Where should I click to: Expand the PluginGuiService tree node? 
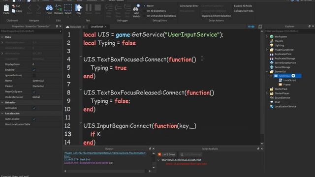tap(267, 50)
